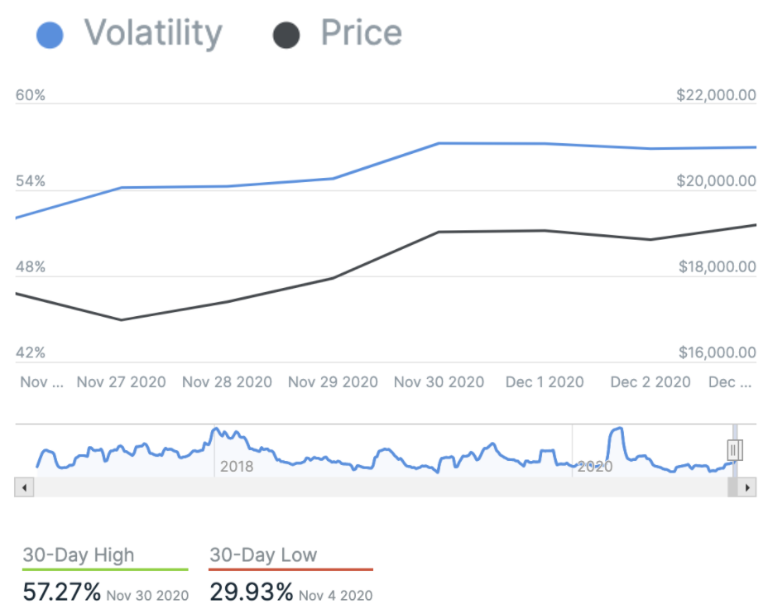The height and width of the screenshot is (614, 768).
Task: Toggle the Volatility series blue legend dot
Action: [x=50, y=35]
